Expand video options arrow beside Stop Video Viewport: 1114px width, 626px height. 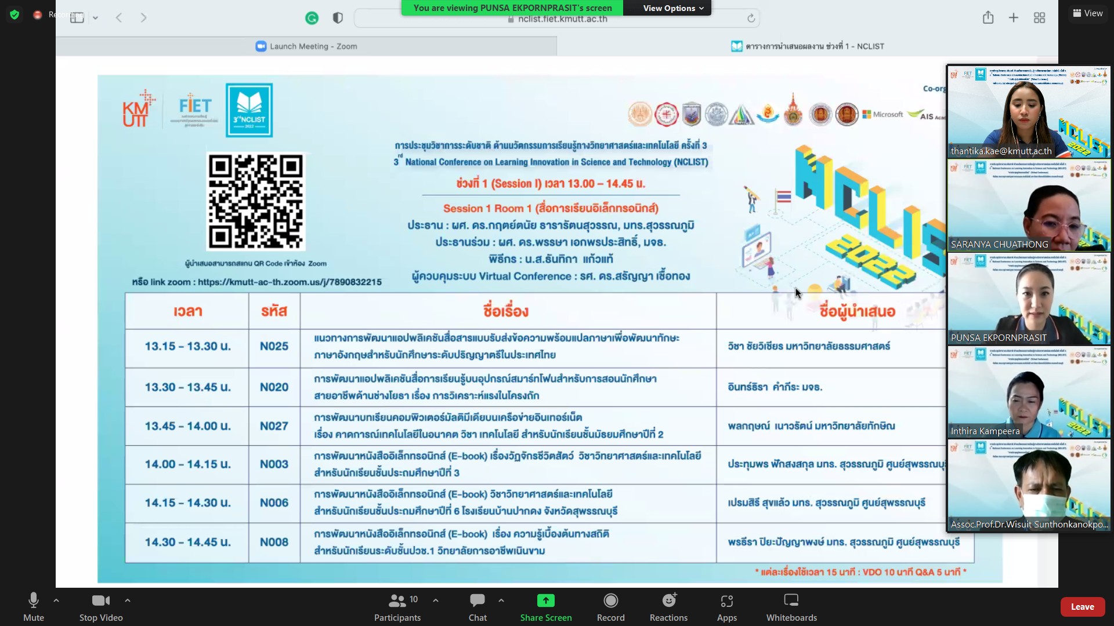tap(128, 600)
